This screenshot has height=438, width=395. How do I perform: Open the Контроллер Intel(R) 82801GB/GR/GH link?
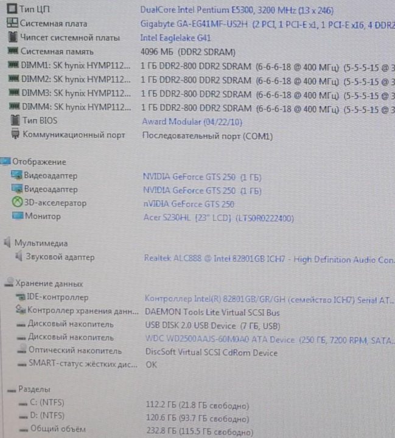coord(269,299)
